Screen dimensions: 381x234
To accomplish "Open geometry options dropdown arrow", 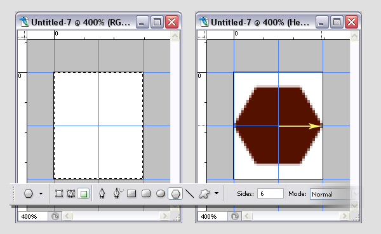I will 217,193.
